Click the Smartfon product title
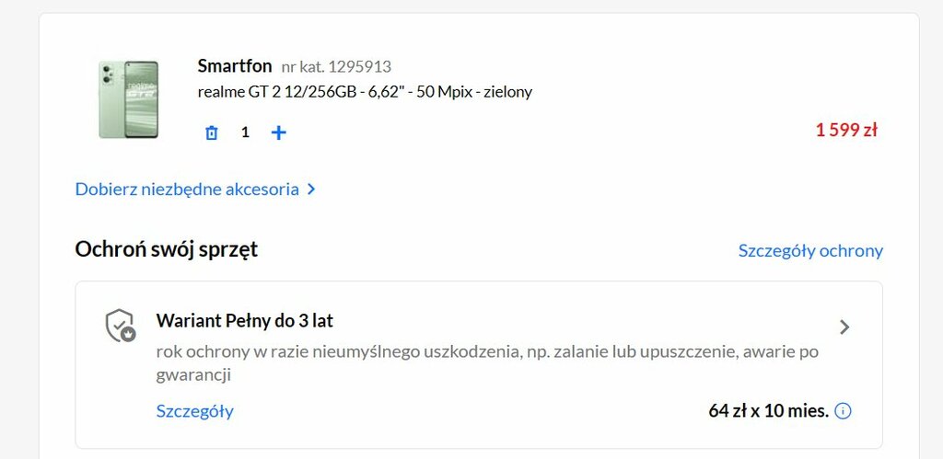Screen dimensions: 943x459 235,65
